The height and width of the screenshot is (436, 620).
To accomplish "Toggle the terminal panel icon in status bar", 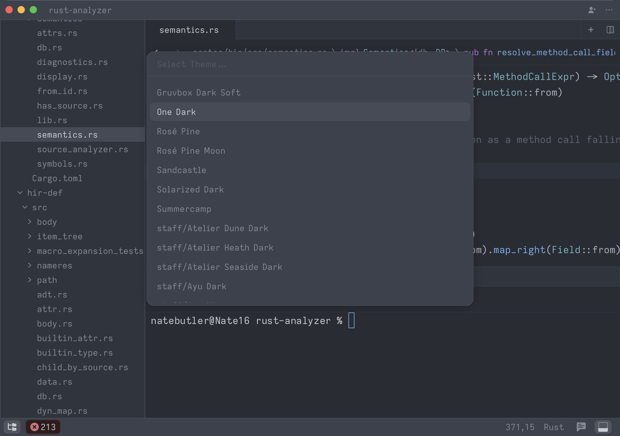I will pyautogui.click(x=603, y=427).
